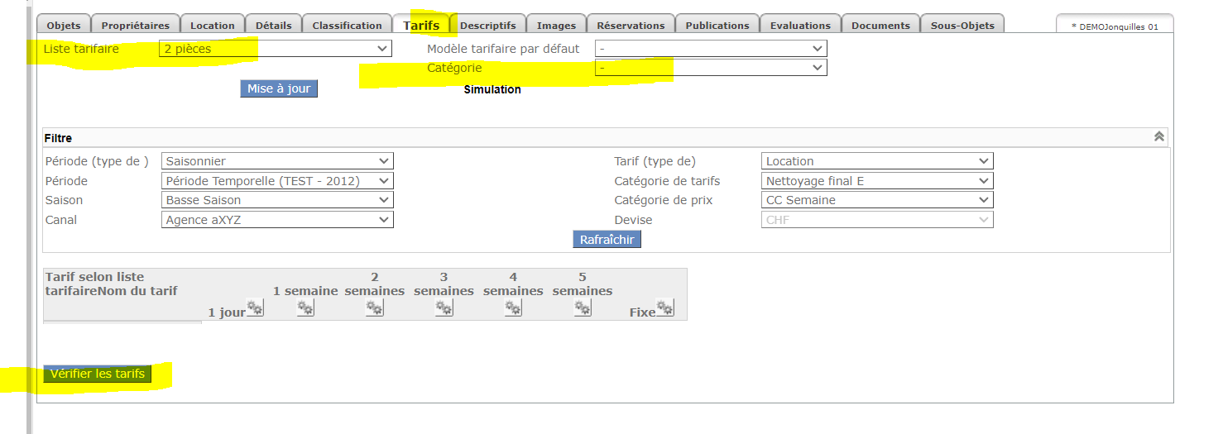This screenshot has width=1223, height=434.
Task: Click gear icon under 4 semaines
Action: 513,308
